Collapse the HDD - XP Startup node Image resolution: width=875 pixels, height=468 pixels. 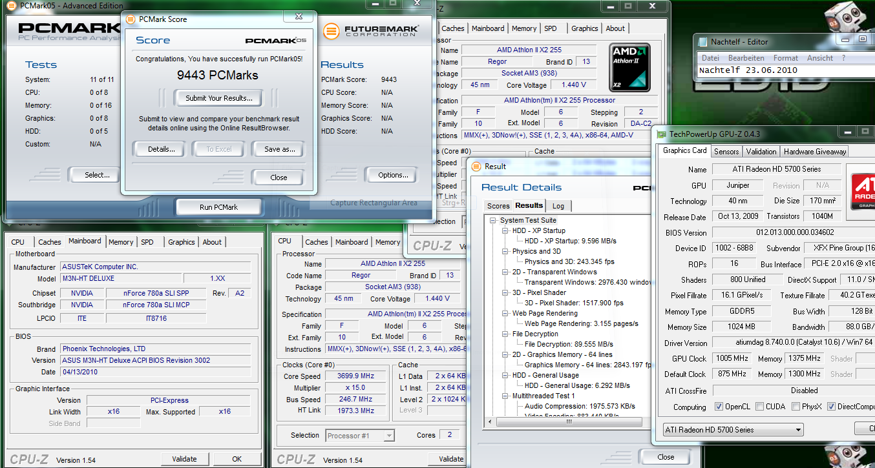coord(505,230)
